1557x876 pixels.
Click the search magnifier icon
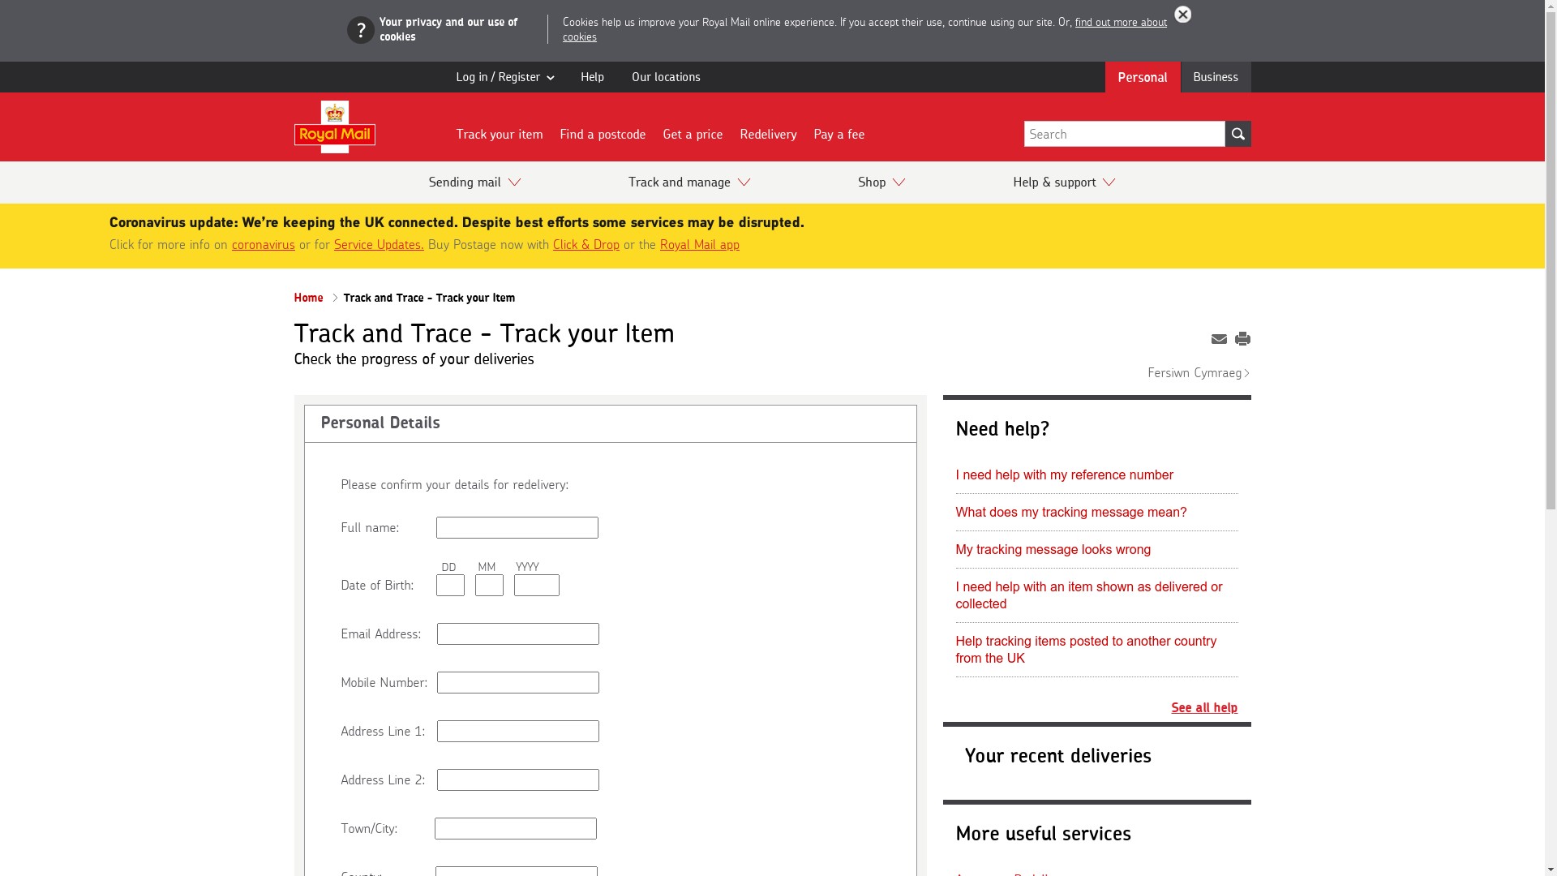click(1238, 133)
